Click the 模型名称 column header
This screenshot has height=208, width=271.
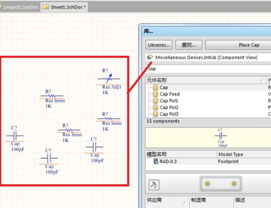pyautogui.click(x=181, y=154)
